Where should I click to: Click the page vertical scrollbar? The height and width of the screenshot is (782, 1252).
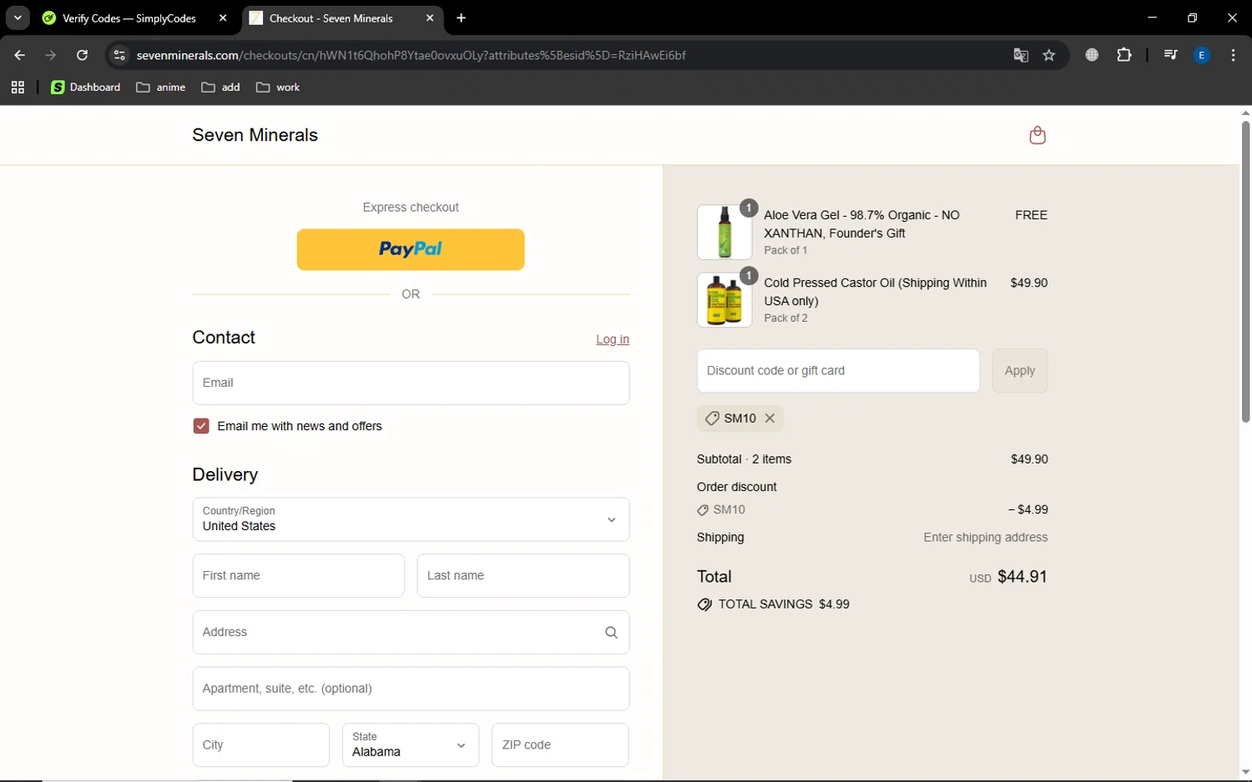pyautogui.click(x=1245, y=271)
